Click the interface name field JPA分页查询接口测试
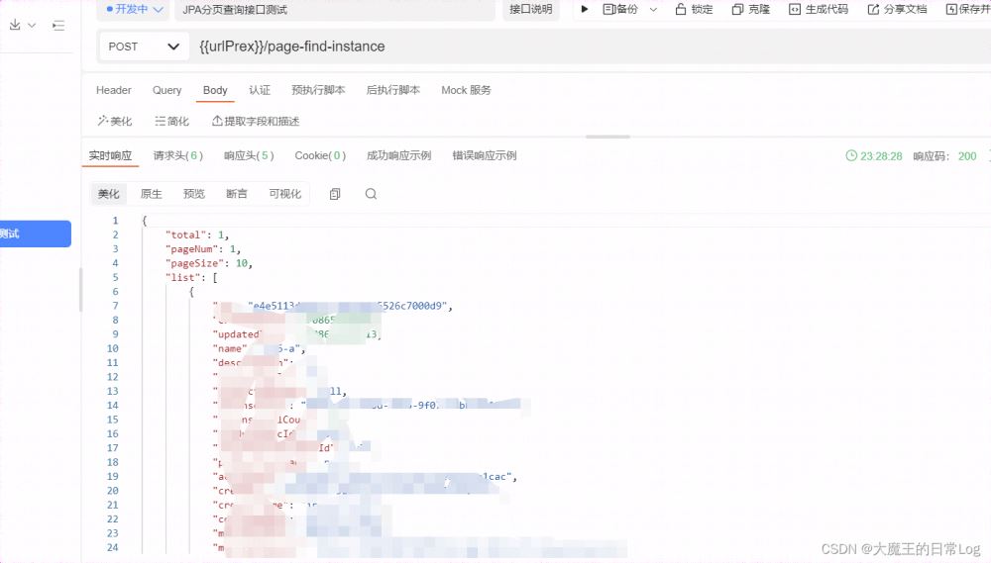 (x=334, y=10)
